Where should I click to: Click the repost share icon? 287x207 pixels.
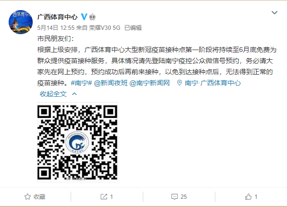[x=104, y=196]
